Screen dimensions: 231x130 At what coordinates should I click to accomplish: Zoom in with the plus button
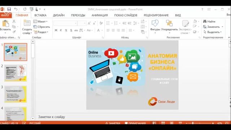click(x=213, y=123)
